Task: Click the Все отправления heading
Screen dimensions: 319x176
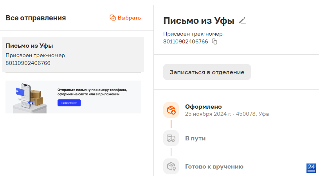Action: point(36,18)
